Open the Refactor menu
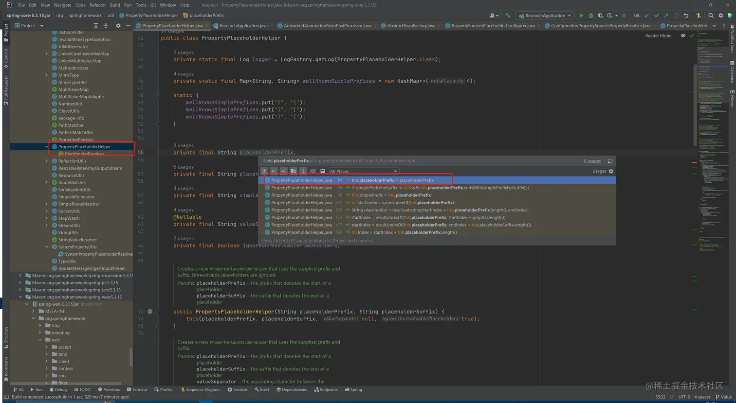Viewport: 736px width, 403px height. [97, 5]
